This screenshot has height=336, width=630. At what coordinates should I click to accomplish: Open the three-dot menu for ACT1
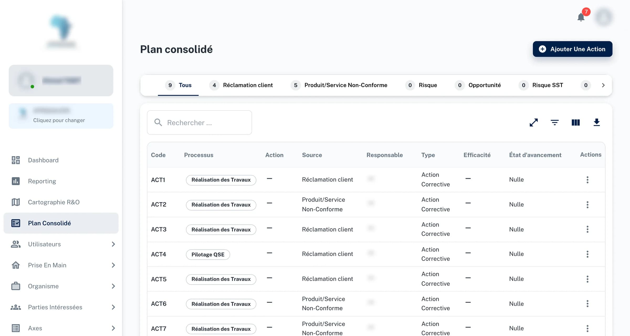(x=587, y=180)
